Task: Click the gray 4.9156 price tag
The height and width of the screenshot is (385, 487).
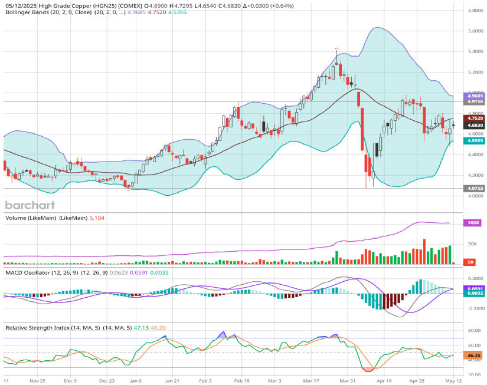Action: (x=475, y=101)
